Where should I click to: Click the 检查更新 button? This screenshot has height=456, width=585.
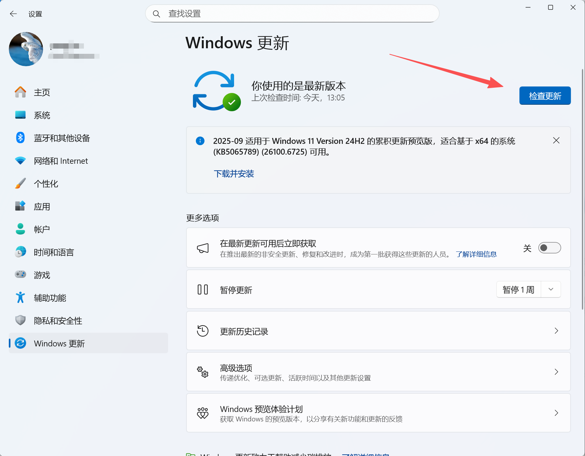(x=545, y=96)
